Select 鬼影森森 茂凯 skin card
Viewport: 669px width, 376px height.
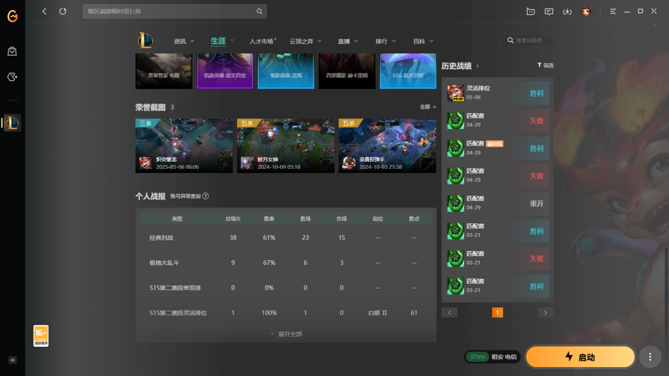click(x=286, y=70)
